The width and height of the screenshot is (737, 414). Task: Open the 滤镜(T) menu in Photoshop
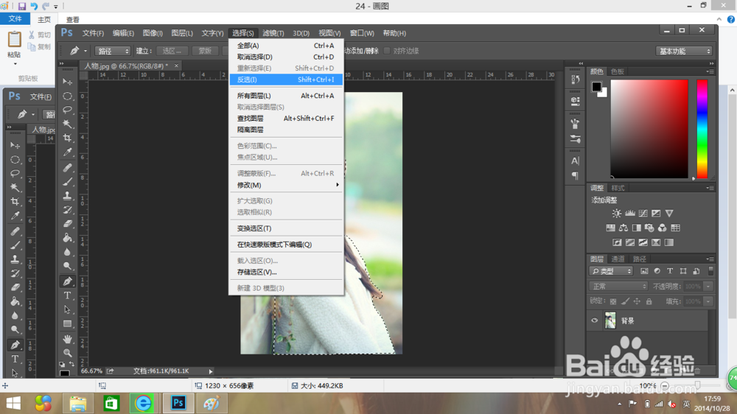pyautogui.click(x=273, y=33)
